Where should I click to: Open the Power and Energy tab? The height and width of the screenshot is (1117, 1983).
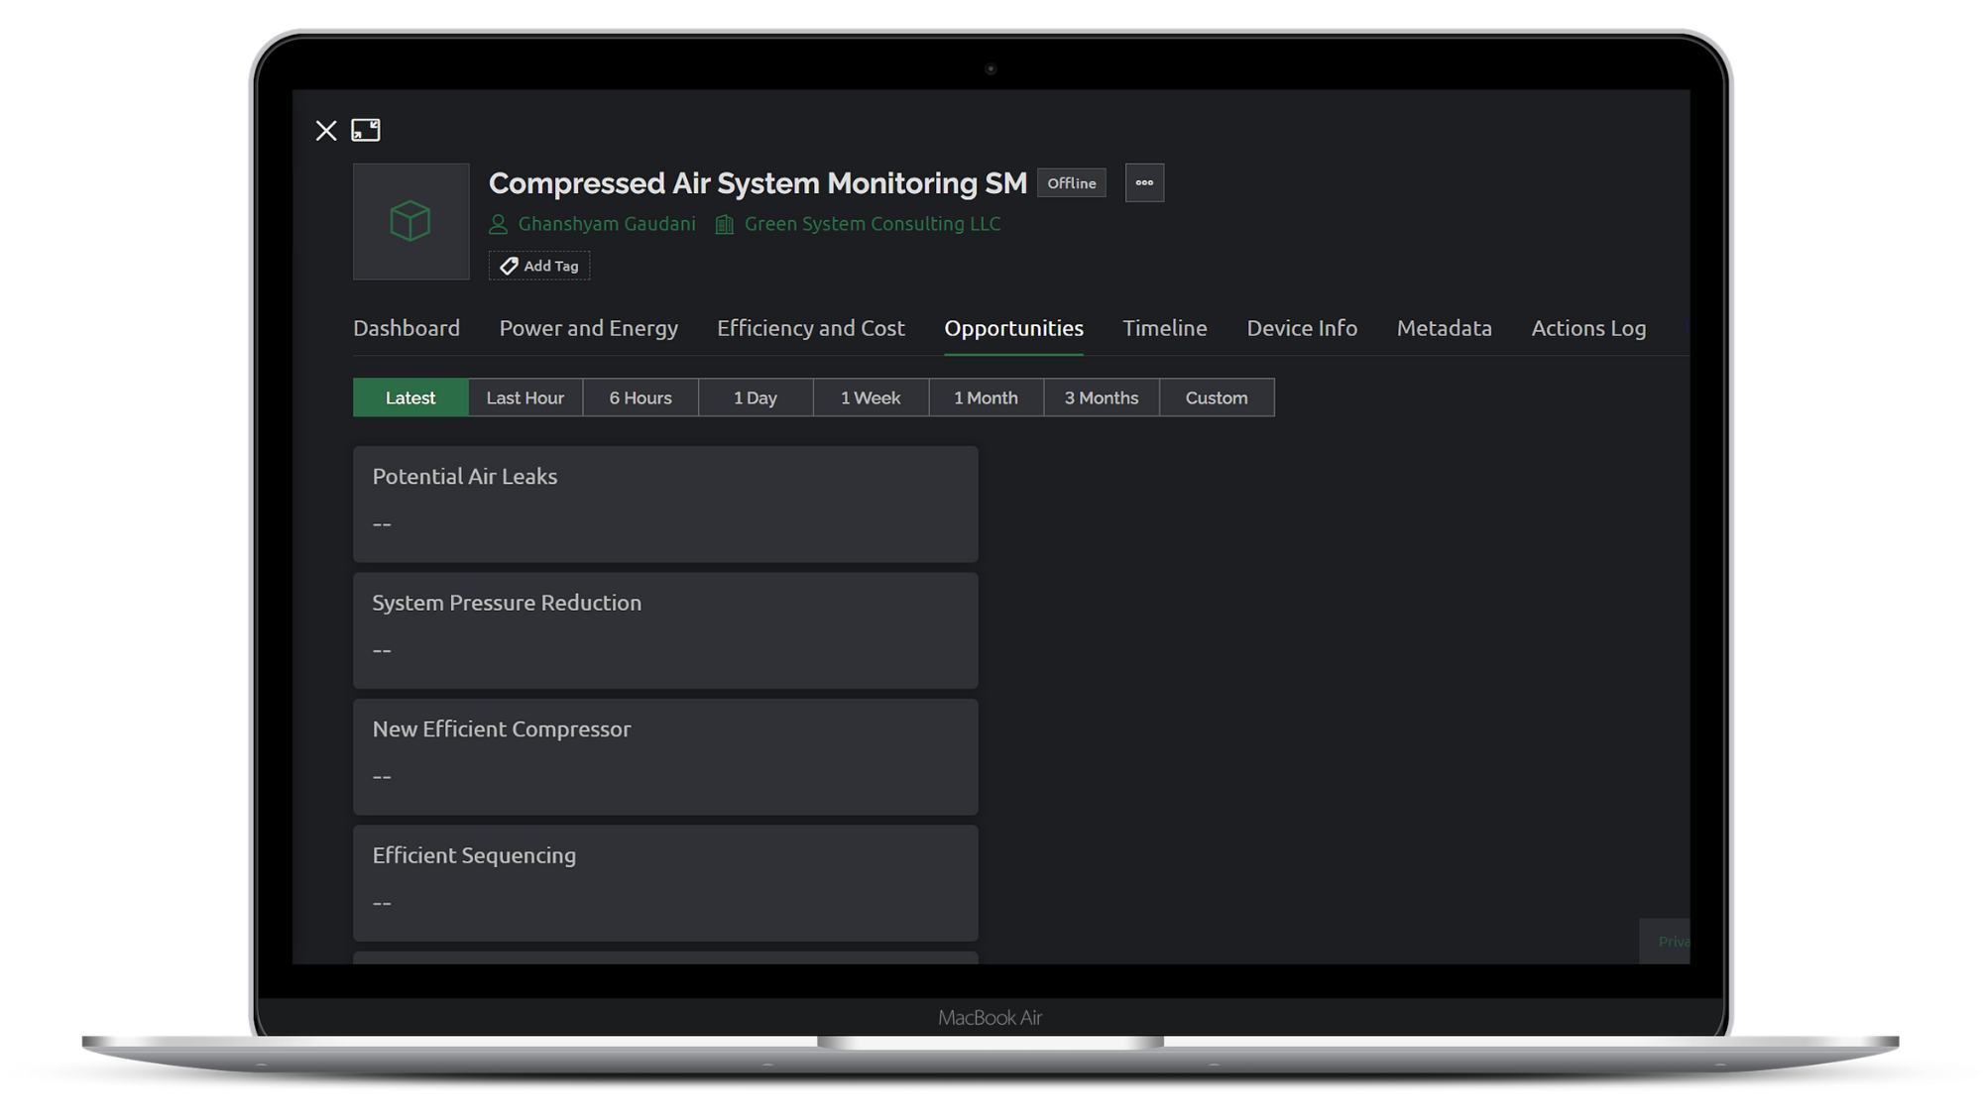tap(588, 328)
